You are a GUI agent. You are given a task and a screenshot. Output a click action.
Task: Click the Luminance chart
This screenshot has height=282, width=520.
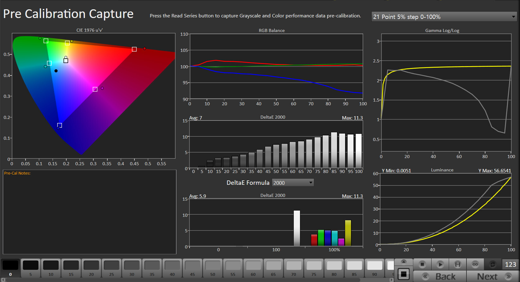point(445,209)
